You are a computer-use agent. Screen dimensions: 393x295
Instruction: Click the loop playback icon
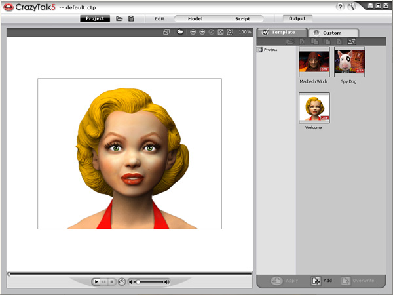(121, 281)
